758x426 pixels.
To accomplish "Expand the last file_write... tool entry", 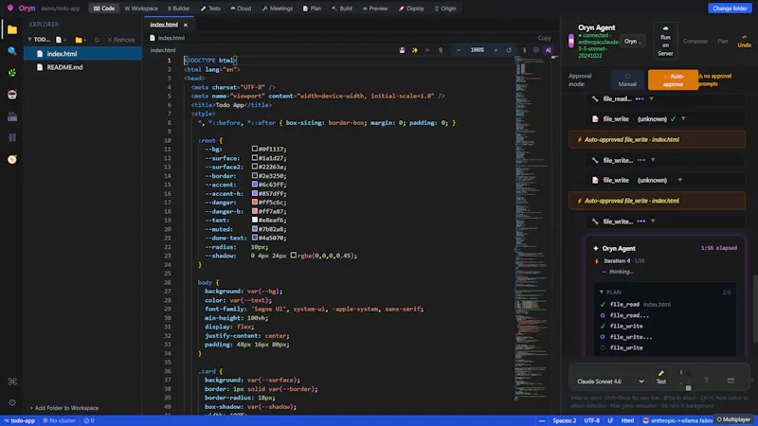I will [653, 222].
